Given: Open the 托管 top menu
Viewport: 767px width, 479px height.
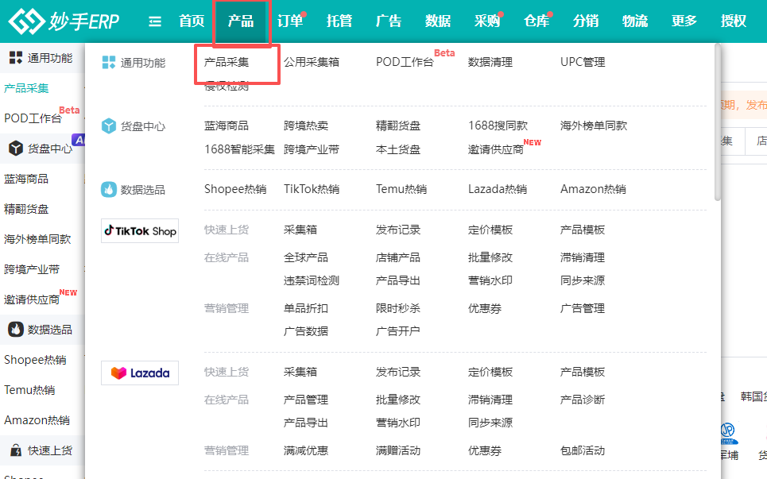Looking at the screenshot, I should (x=339, y=21).
